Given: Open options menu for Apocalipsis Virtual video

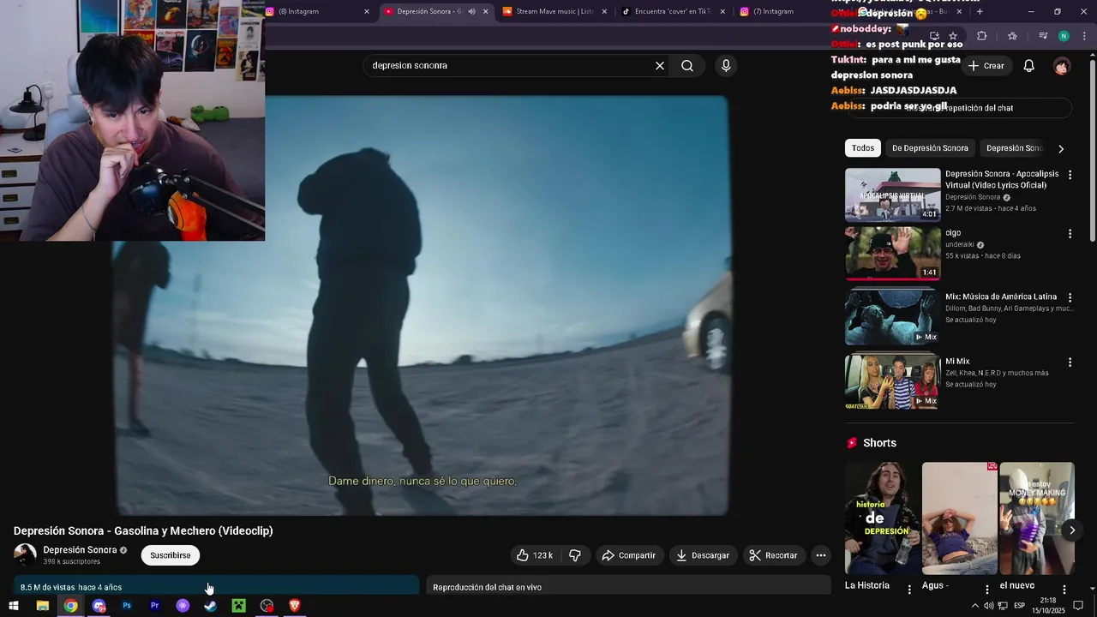Looking at the screenshot, I should click(x=1070, y=175).
